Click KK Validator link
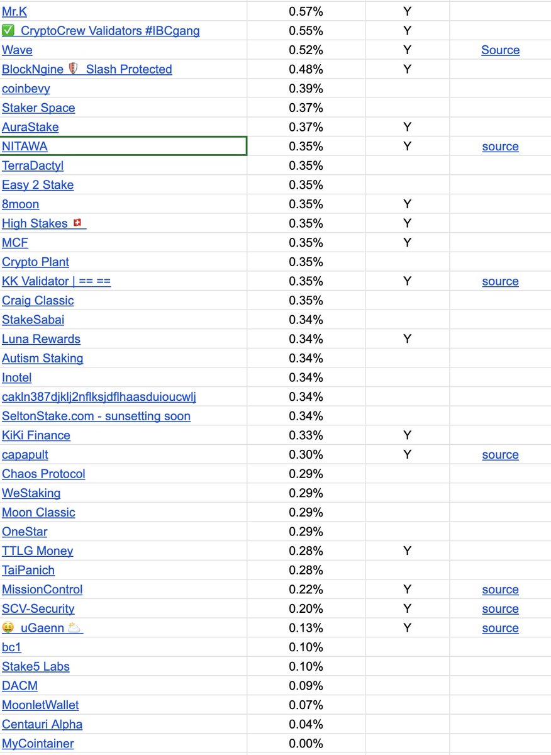The width and height of the screenshot is (551, 755). click(x=56, y=281)
